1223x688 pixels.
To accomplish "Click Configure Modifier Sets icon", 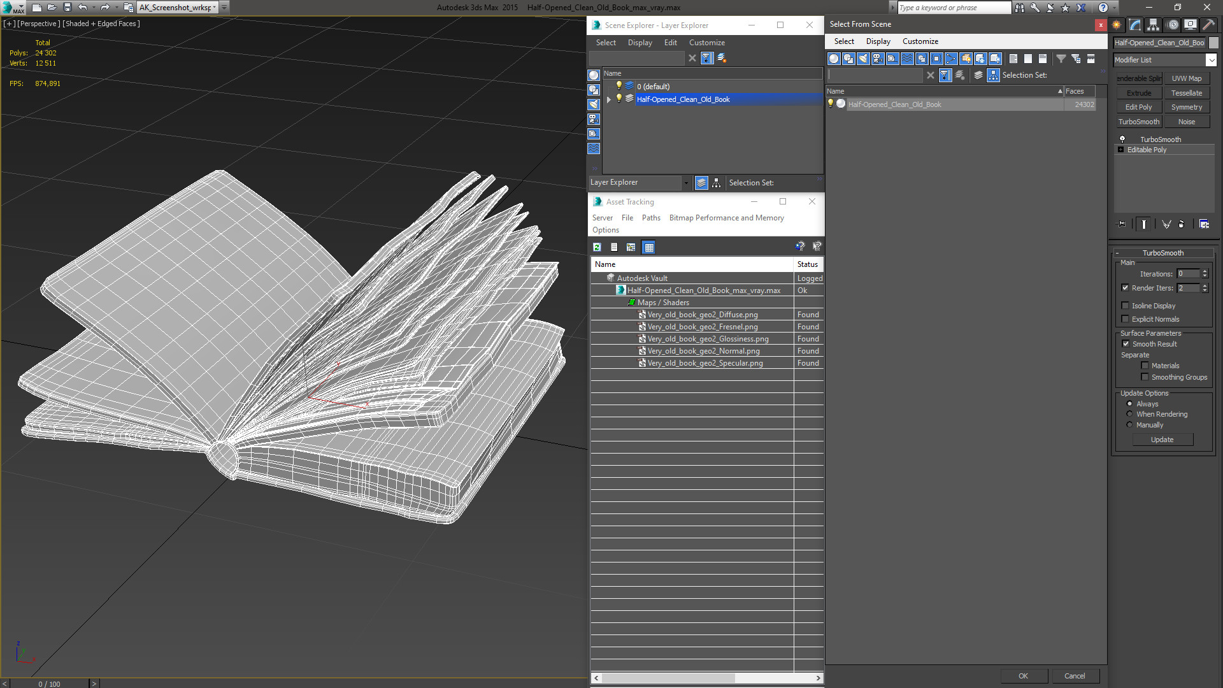I will point(1204,224).
